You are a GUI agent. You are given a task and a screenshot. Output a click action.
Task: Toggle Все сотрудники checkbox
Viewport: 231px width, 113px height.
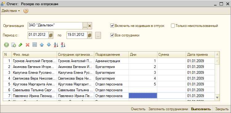point(112,35)
